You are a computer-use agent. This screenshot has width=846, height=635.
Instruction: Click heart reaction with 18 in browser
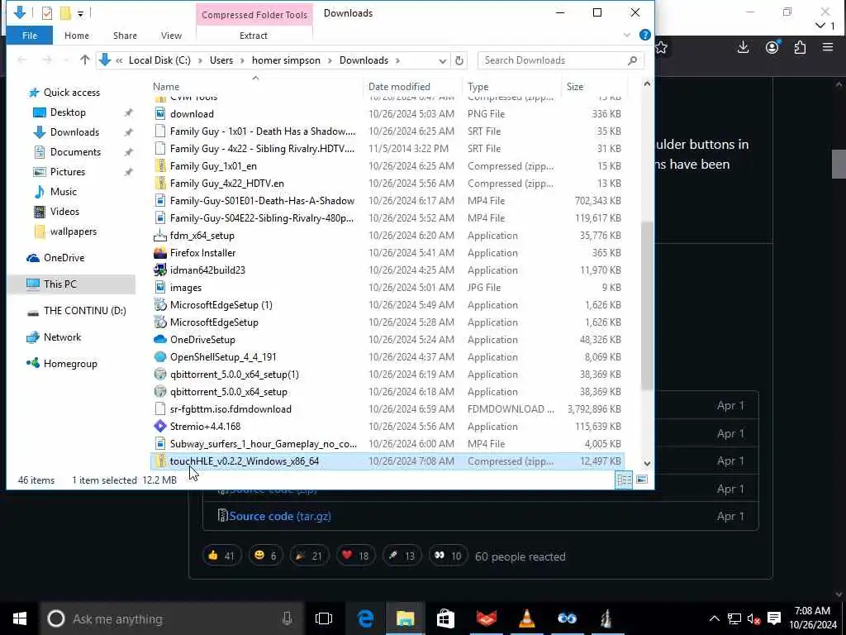pos(355,556)
